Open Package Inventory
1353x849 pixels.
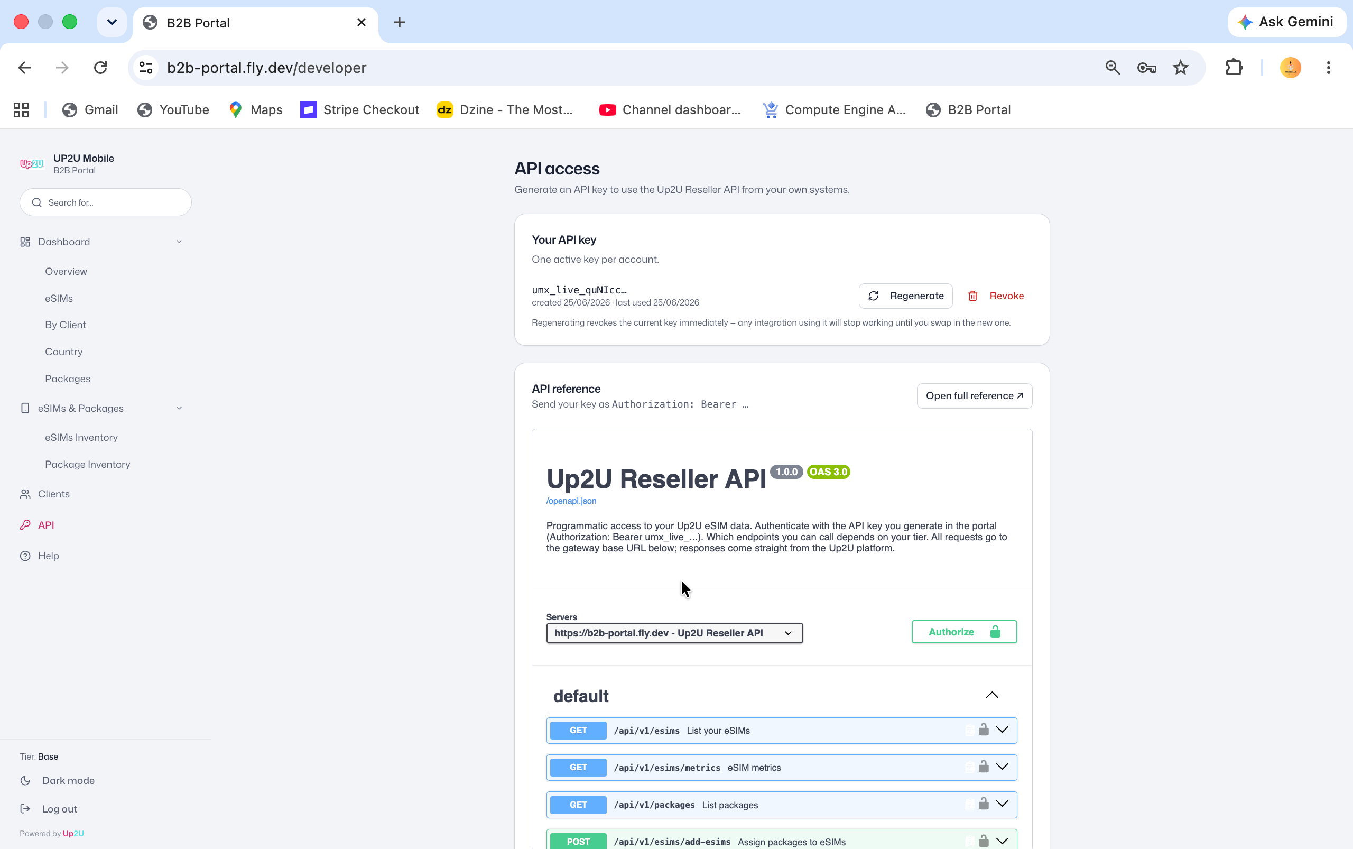click(x=88, y=464)
